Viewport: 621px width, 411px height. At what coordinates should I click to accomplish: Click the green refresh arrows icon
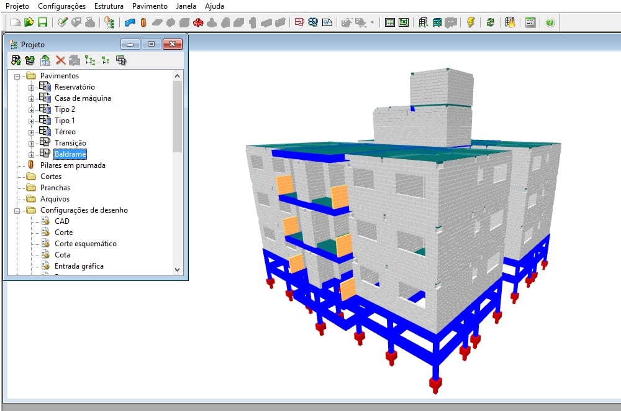(491, 22)
